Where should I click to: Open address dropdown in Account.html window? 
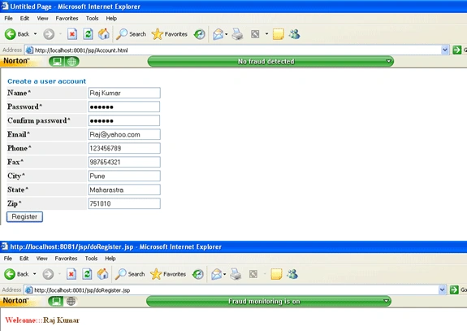coord(444,50)
